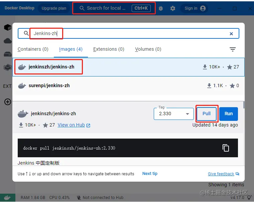Screen dimensions: 254x202
Task: Click the details panel scrollbar
Action: pos(244,105)
